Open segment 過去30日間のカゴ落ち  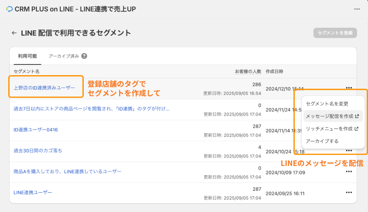38,151
